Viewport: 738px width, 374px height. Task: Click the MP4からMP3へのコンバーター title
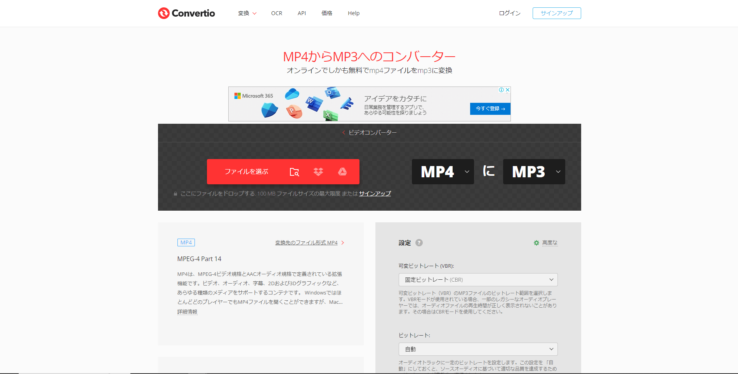[x=369, y=57]
